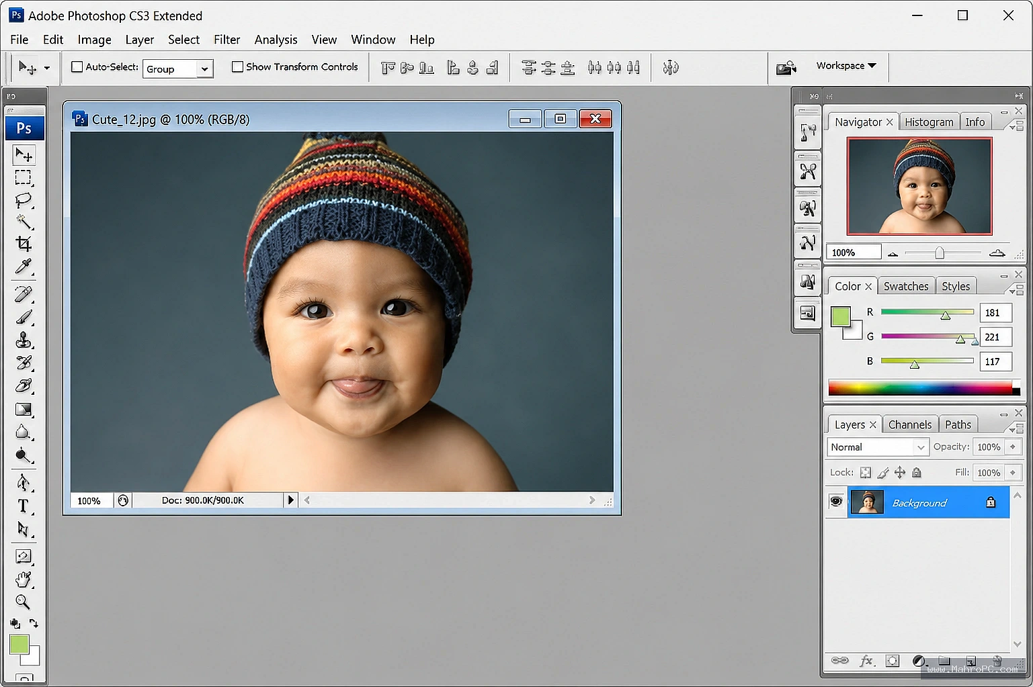The width and height of the screenshot is (1033, 687).
Task: Select the Pen tool
Action: pyautogui.click(x=24, y=483)
